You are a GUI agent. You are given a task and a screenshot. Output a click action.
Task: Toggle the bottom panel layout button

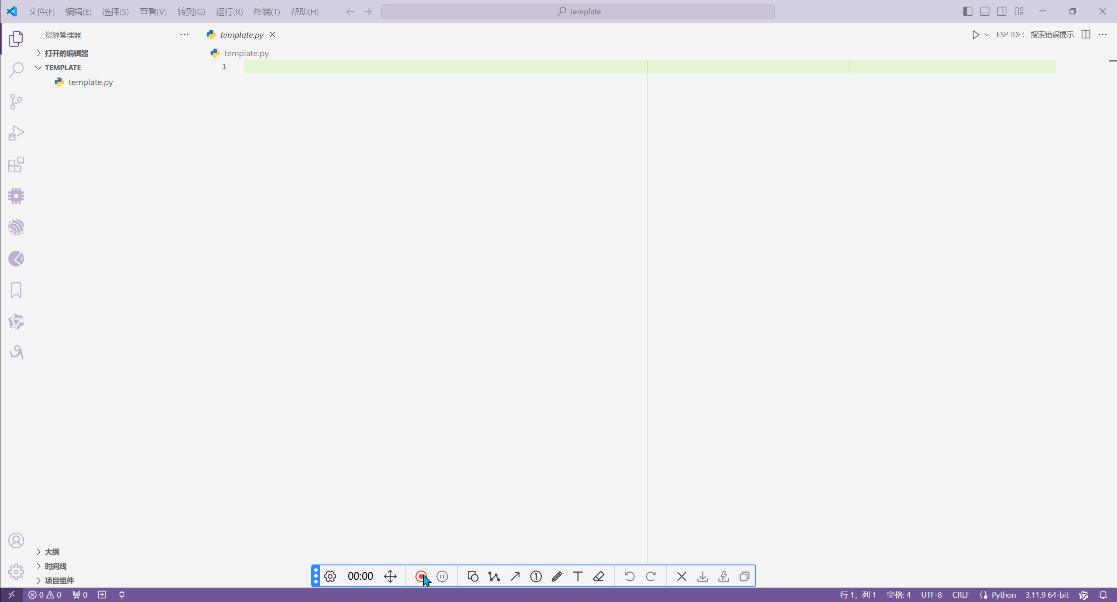985,11
